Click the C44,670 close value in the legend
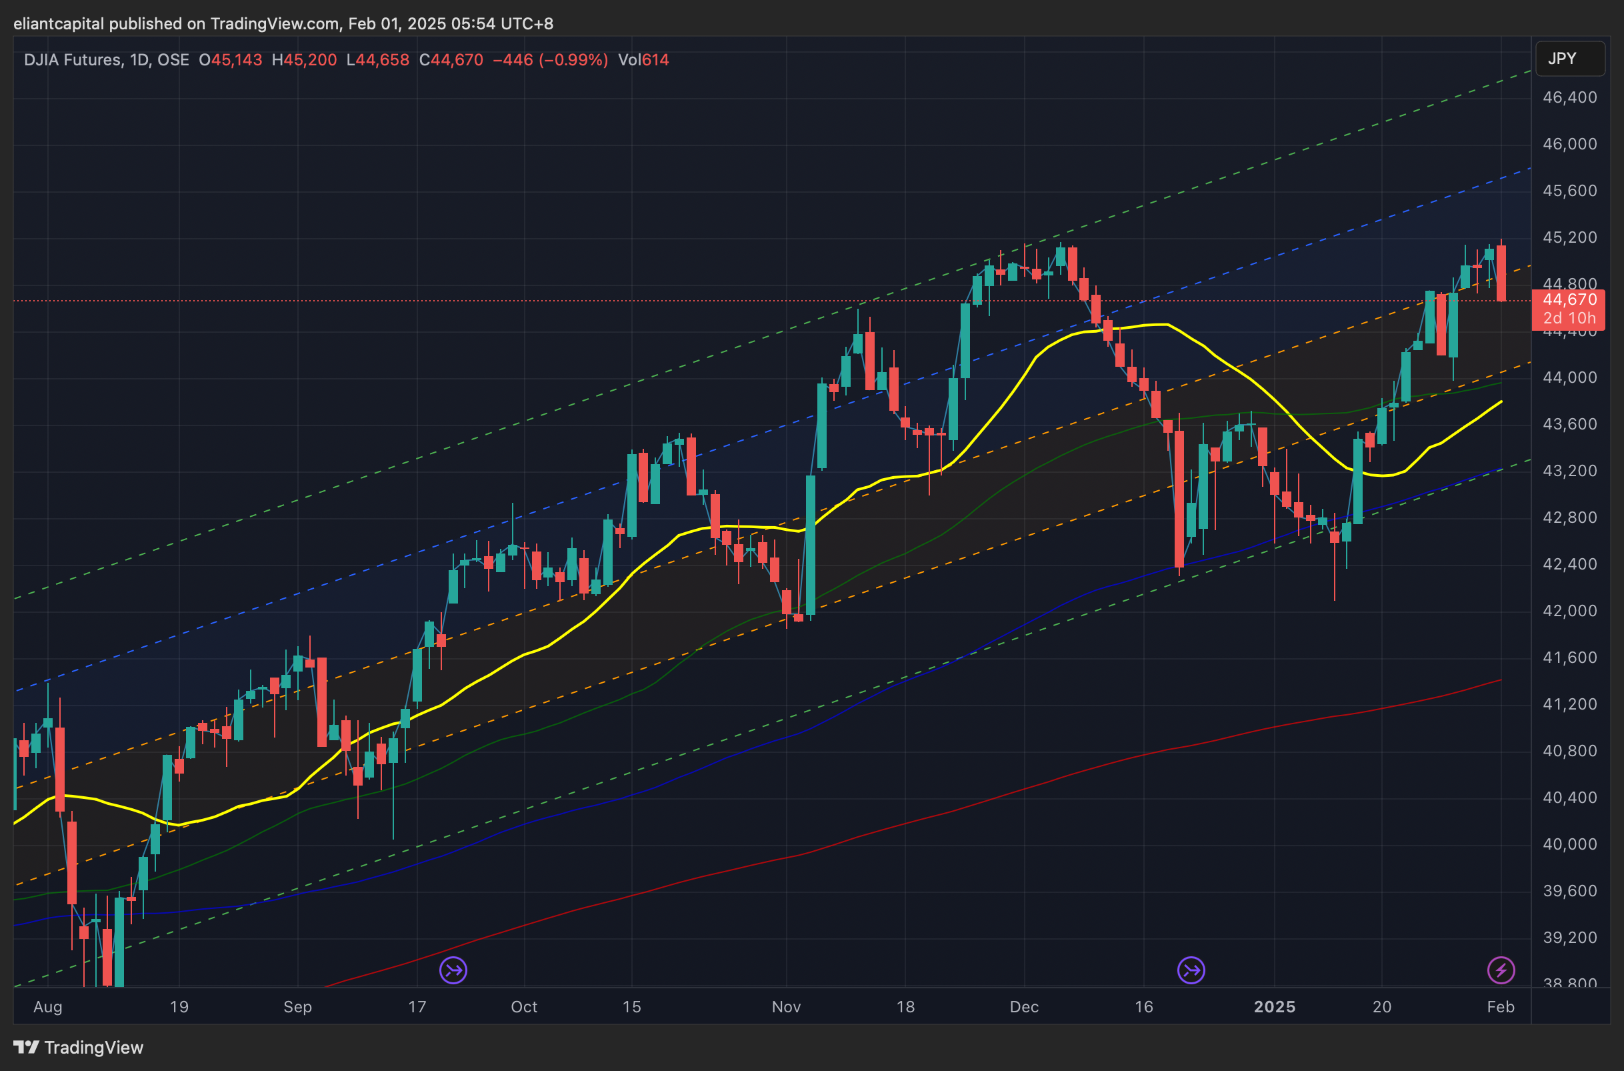 (451, 60)
